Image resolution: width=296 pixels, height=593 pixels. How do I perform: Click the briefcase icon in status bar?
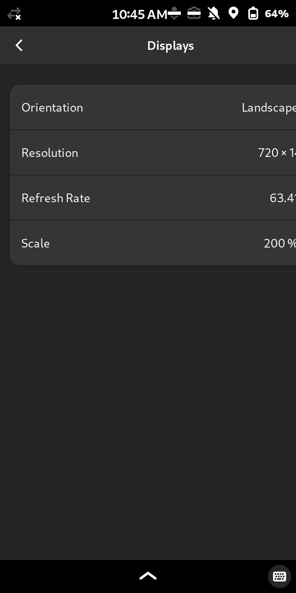coord(194,14)
